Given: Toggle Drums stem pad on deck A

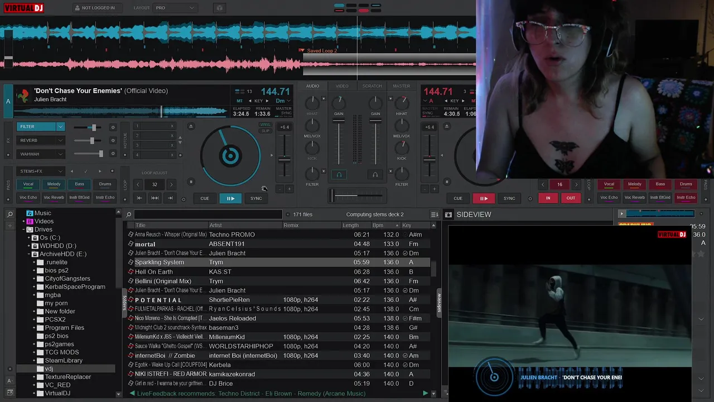Looking at the screenshot, I should point(105,184).
